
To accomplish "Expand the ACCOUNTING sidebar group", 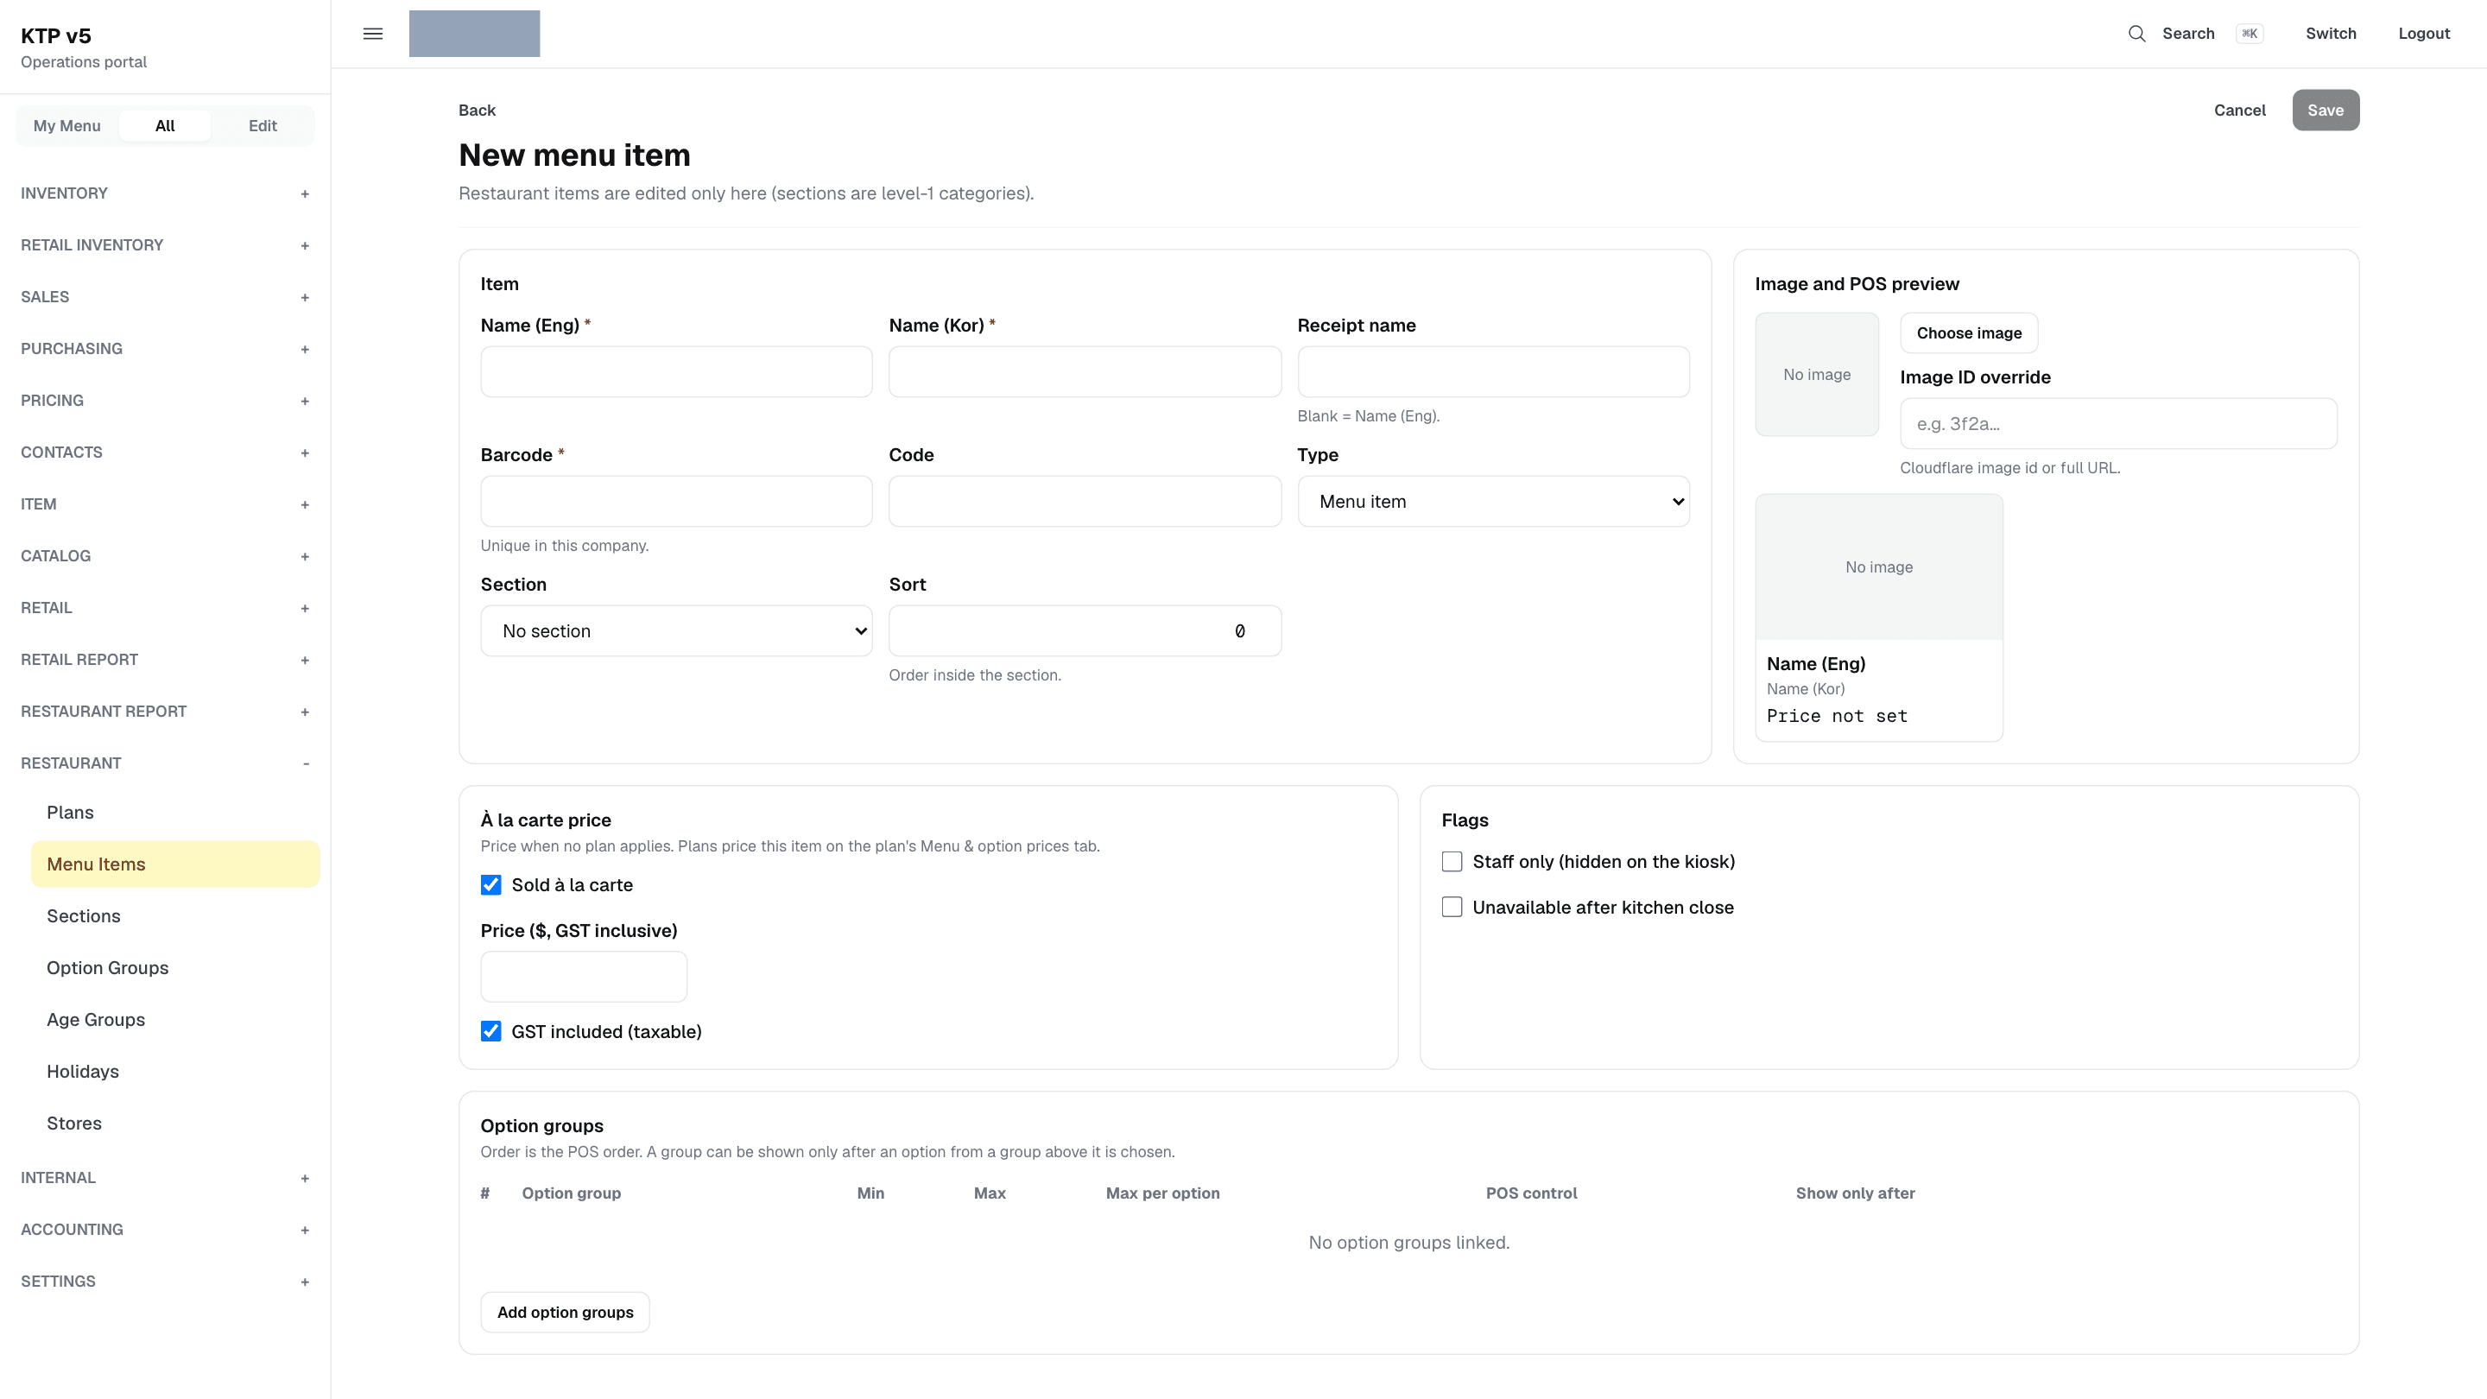I will [165, 1229].
